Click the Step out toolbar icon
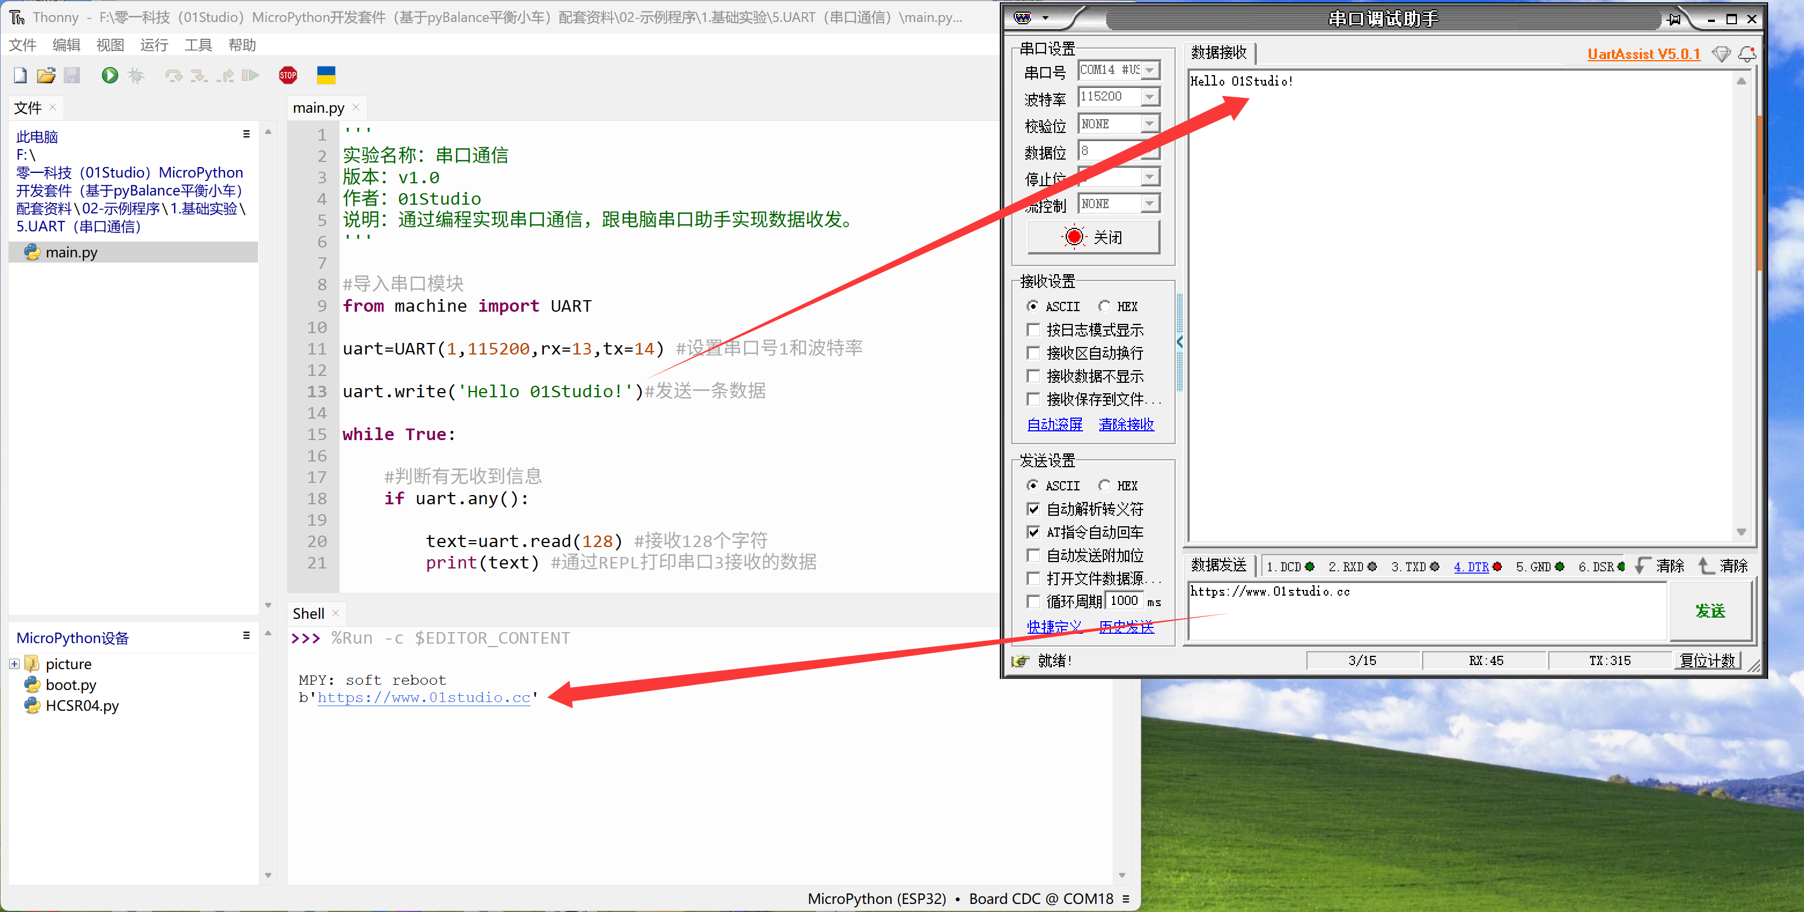Image resolution: width=1804 pixels, height=912 pixels. click(225, 75)
